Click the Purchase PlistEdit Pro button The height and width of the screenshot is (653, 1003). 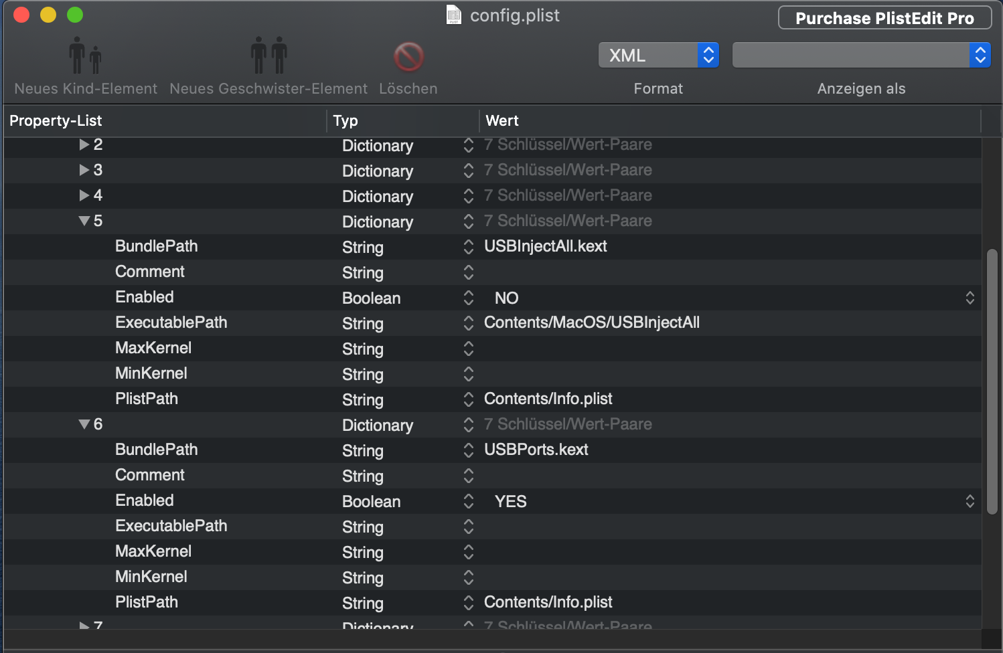click(x=884, y=18)
